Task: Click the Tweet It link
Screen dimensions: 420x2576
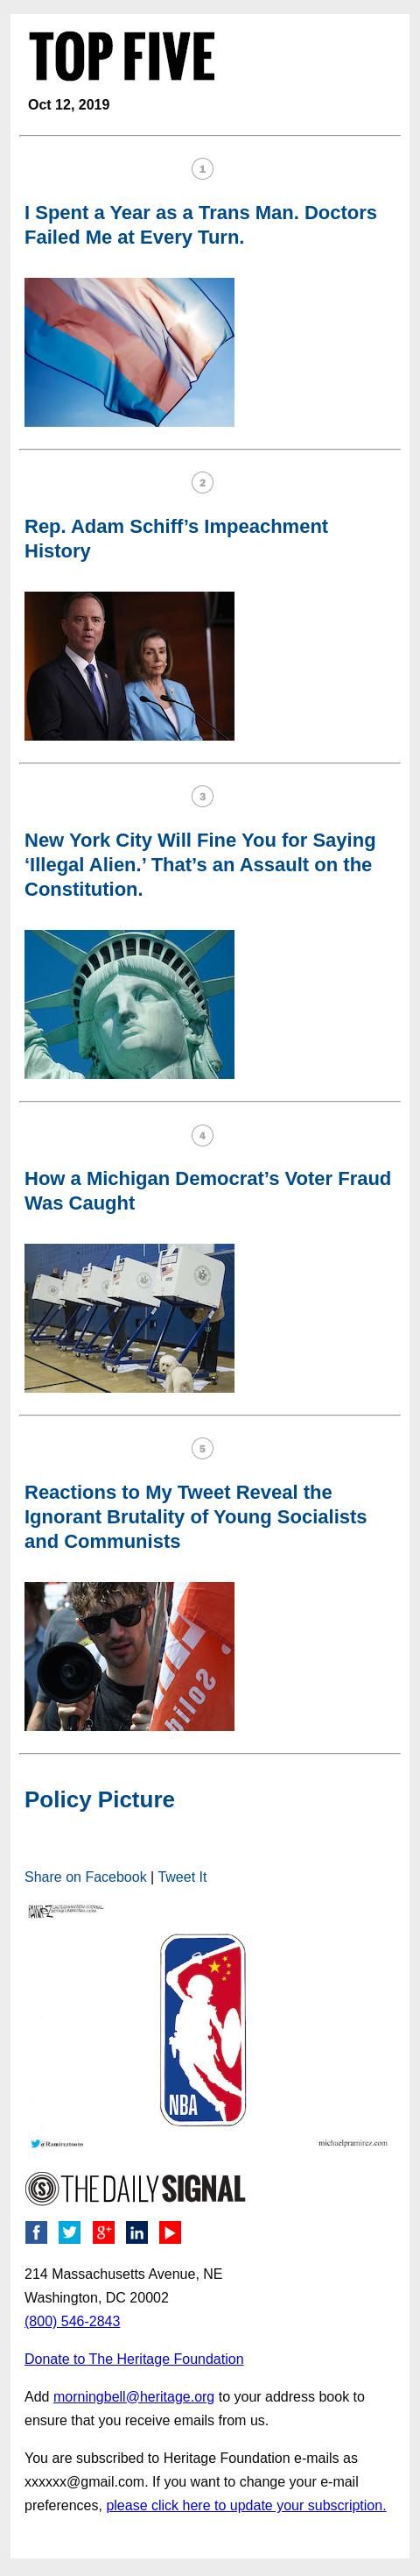Action: click(x=183, y=1877)
